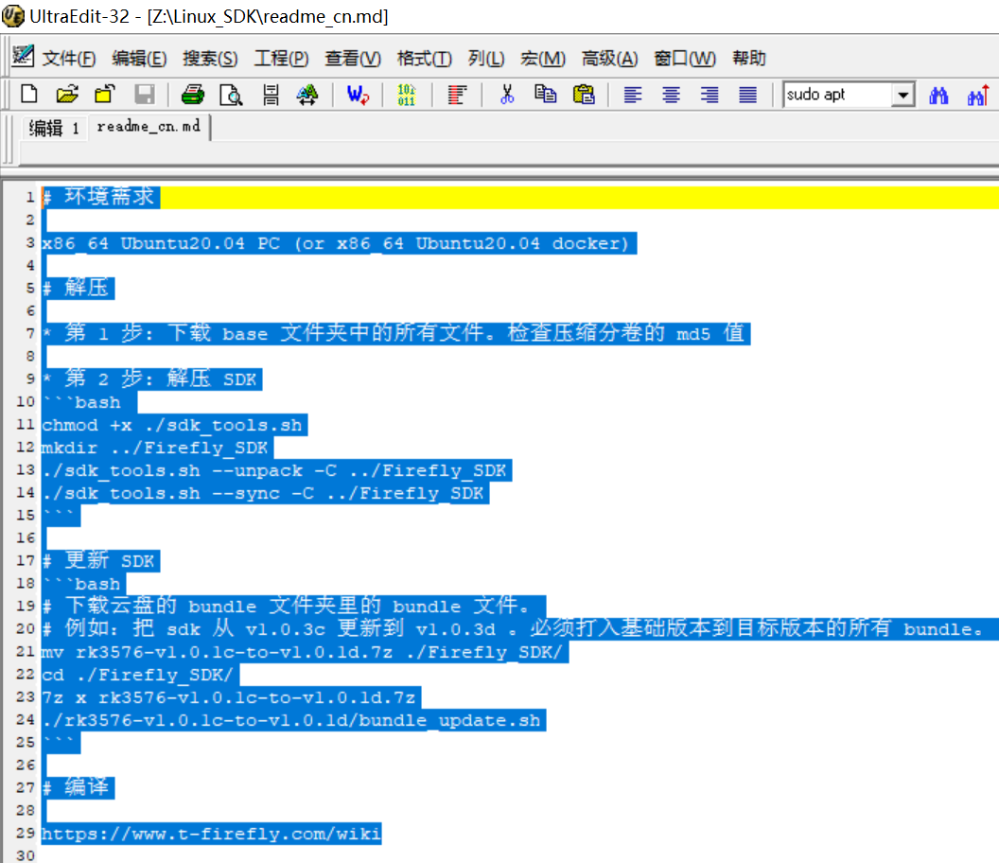Click the # 更新 SDK heading
This screenshot has height=863, width=999.
point(98,561)
